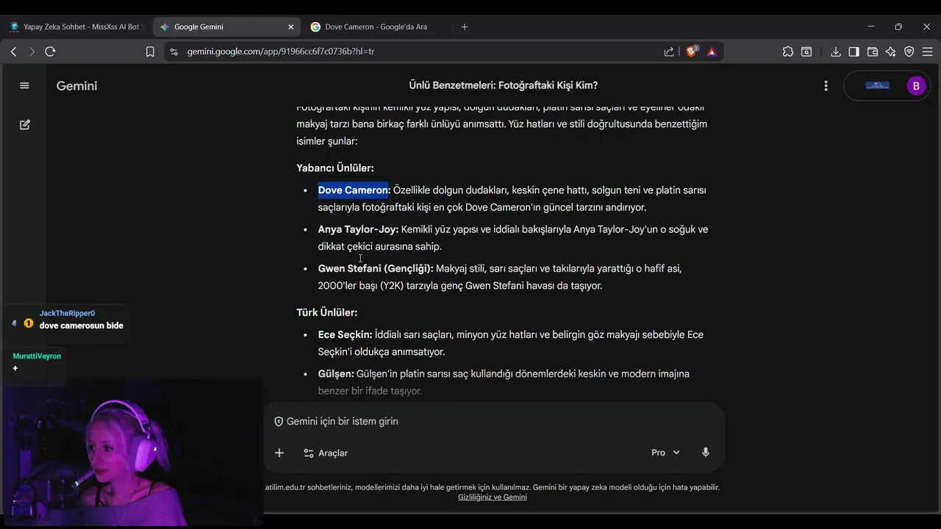The image size is (941, 529).
Task: Click the webcam overlay thumbnail
Action: pyautogui.click(x=132, y=453)
